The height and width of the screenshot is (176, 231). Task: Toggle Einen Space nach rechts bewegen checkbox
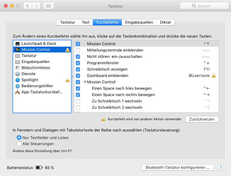78,95
